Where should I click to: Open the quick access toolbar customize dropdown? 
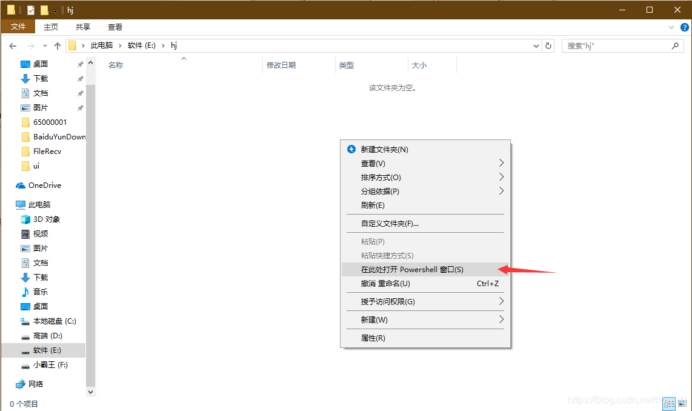pos(54,10)
